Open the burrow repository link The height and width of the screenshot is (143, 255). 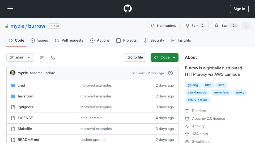37,26
